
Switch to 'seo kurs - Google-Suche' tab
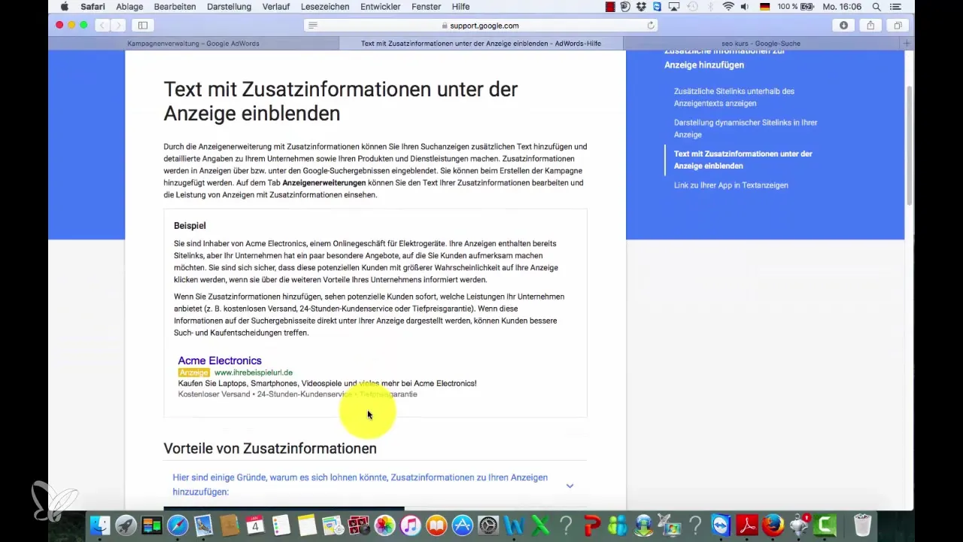[762, 44]
